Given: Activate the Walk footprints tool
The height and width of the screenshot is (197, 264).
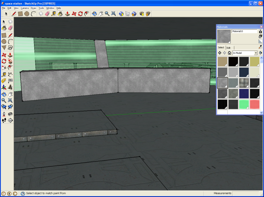Looking at the screenshot, I should pyautogui.click(x=4, y=120).
